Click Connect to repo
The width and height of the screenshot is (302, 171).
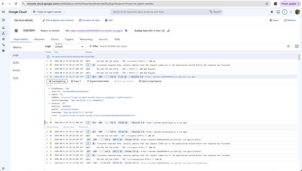[x=89, y=20]
